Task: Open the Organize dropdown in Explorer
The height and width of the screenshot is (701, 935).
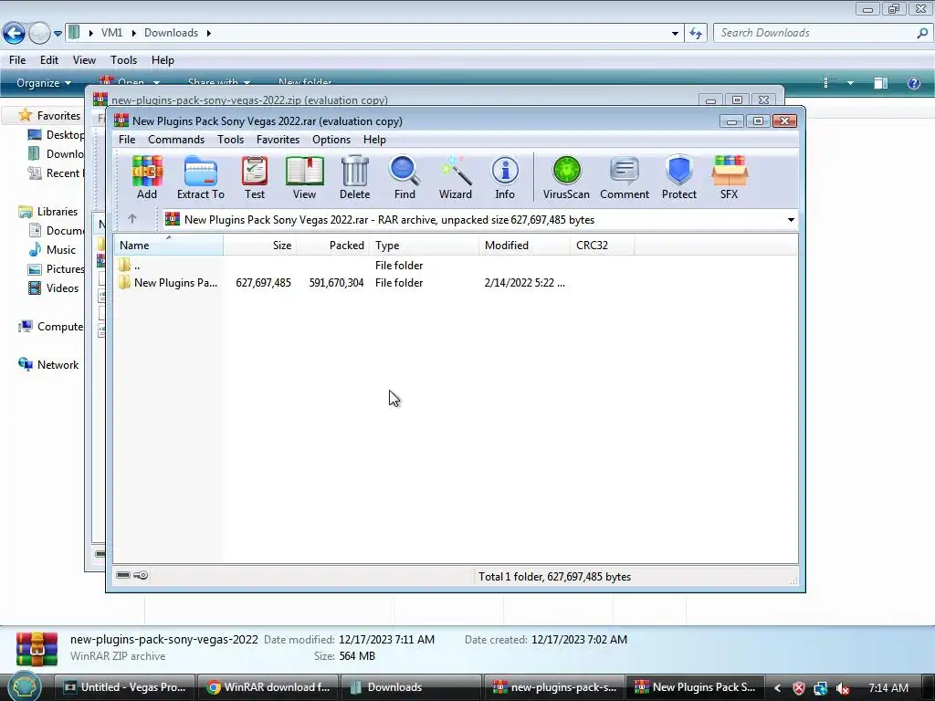Action: [x=44, y=83]
